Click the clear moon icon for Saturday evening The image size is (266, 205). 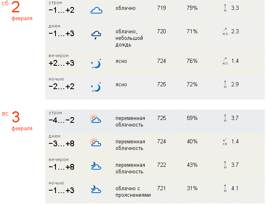tap(96, 63)
